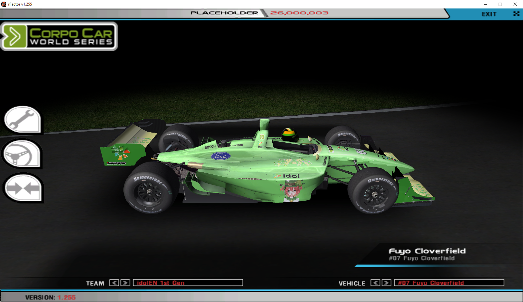Open the wrench car setup icon
Viewport: 523px width, 302px height.
[x=23, y=120]
